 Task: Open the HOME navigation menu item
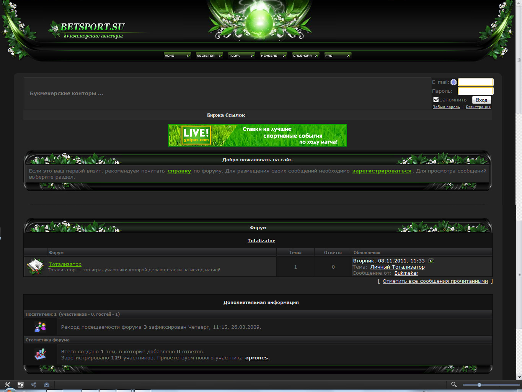tap(177, 56)
